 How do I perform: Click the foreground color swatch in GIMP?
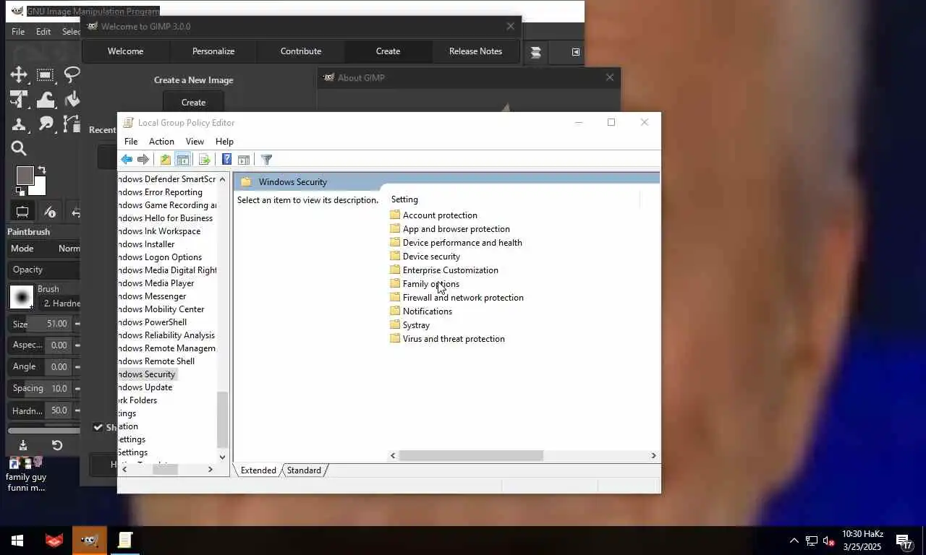(x=25, y=175)
